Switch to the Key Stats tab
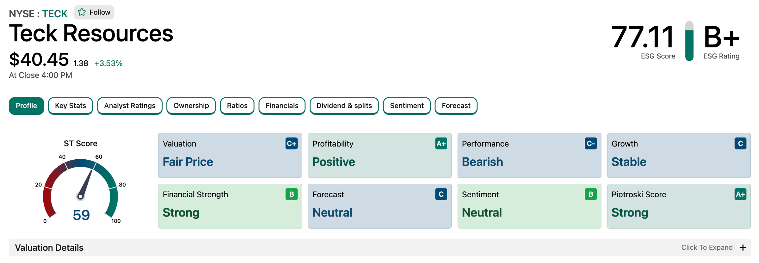Image resolution: width=759 pixels, height=263 pixels. (x=71, y=106)
